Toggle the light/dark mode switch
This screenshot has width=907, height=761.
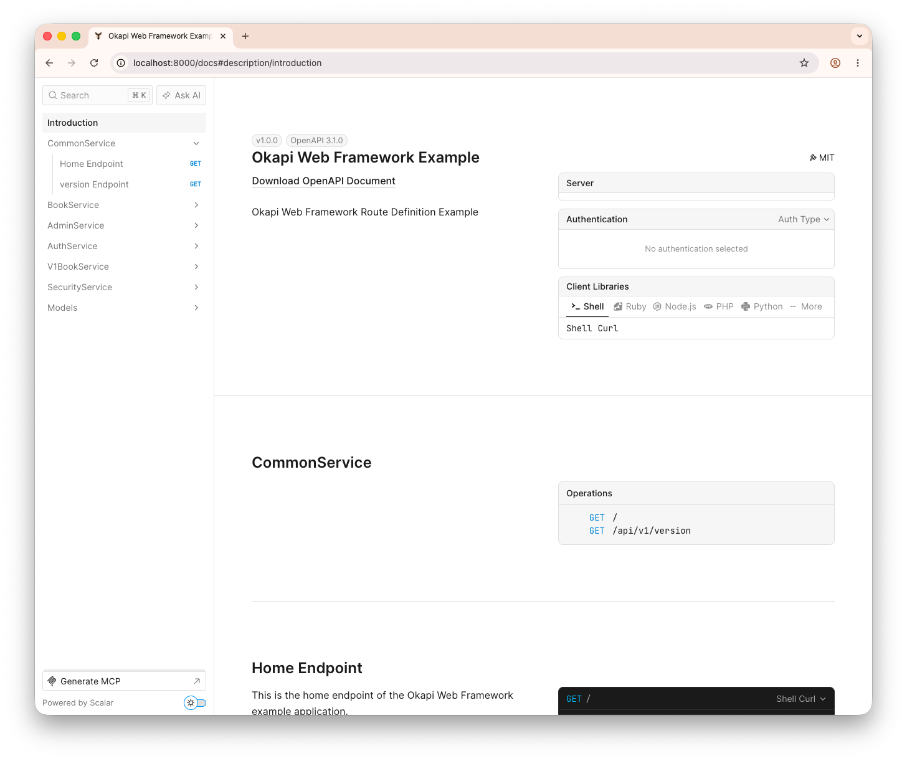tap(195, 703)
